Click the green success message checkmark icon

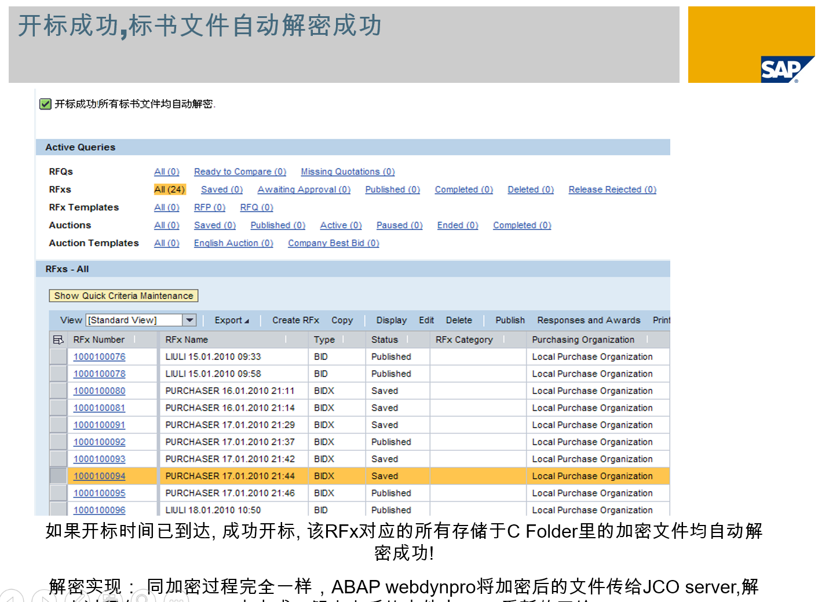[x=45, y=104]
